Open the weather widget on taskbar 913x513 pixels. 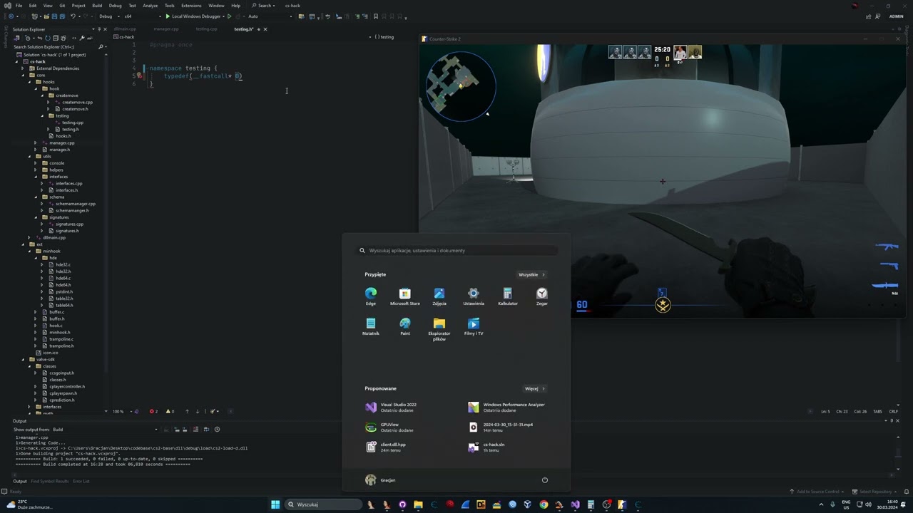click(30, 504)
